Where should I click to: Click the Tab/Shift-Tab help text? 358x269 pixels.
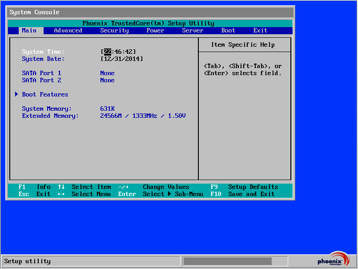tap(243, 70)
